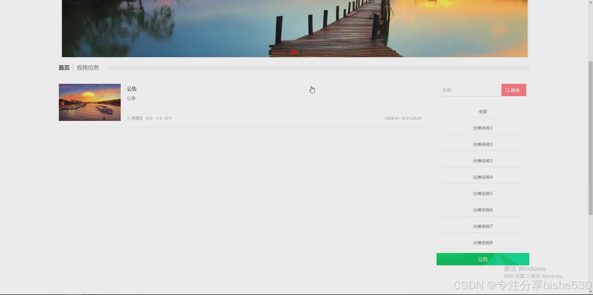Click the 管理员 author label with user icon
Viewport: 593px width, 295px height.
click(135, 118)
